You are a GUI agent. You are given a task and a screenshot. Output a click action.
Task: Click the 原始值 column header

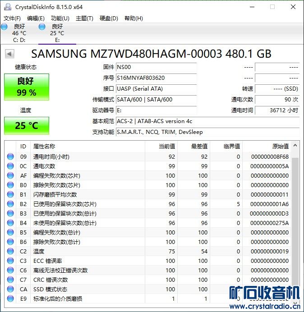pos(267,147)
